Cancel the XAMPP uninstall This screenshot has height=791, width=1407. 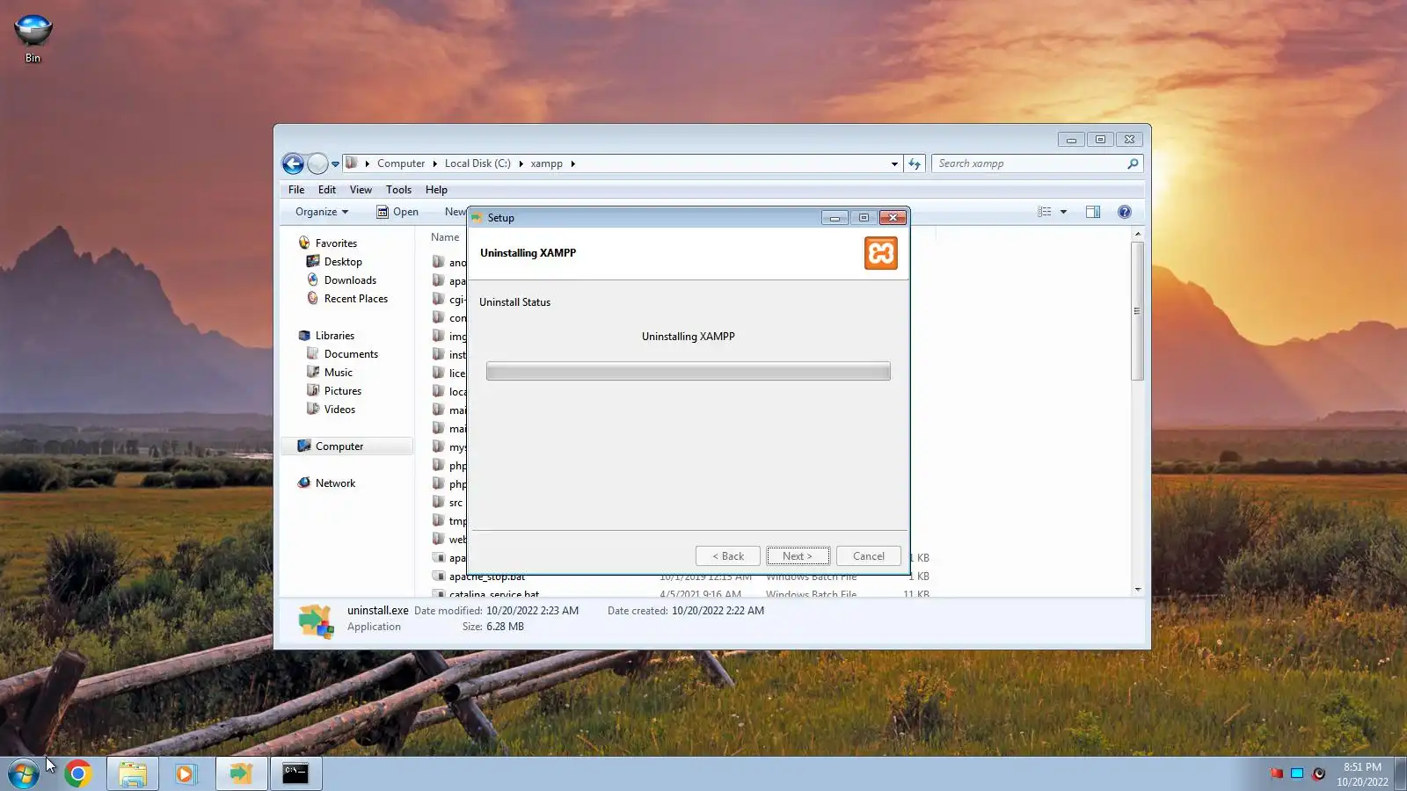869,556
